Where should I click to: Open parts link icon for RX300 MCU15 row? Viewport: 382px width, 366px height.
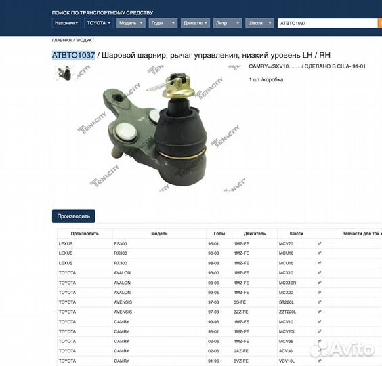320,263
